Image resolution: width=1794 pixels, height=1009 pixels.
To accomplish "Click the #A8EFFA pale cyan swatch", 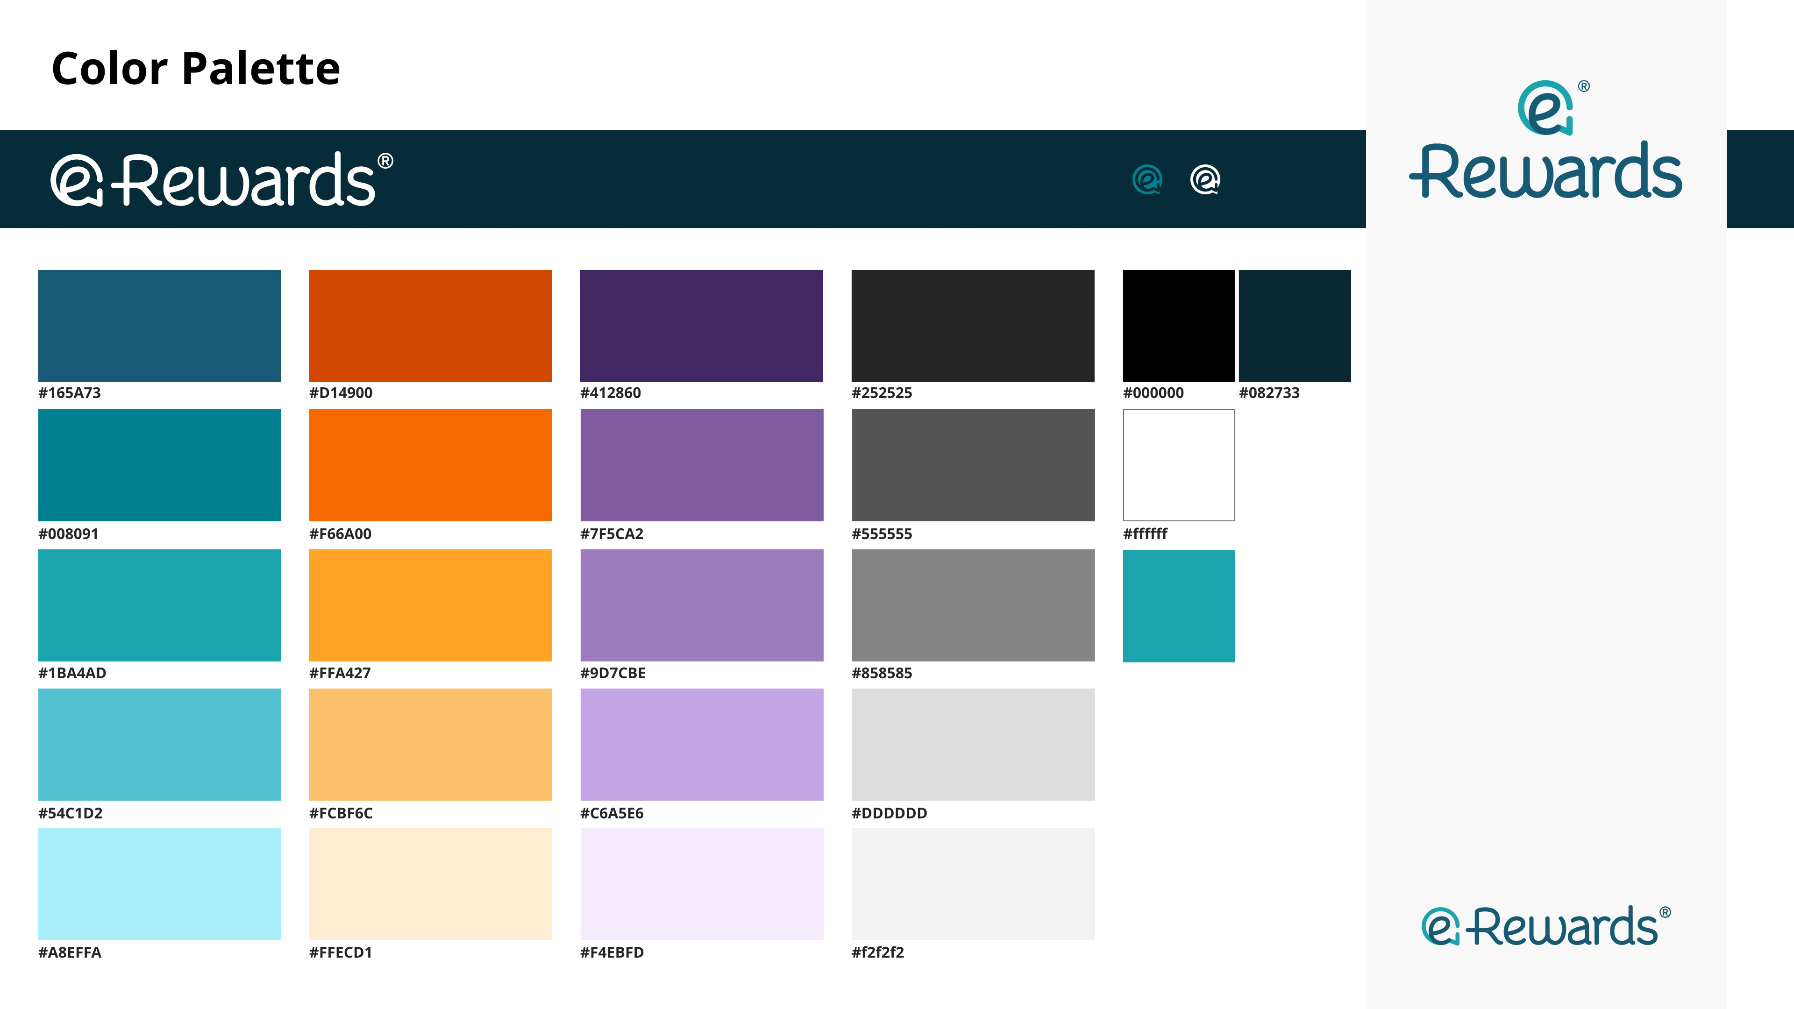I will click(159, 883).
